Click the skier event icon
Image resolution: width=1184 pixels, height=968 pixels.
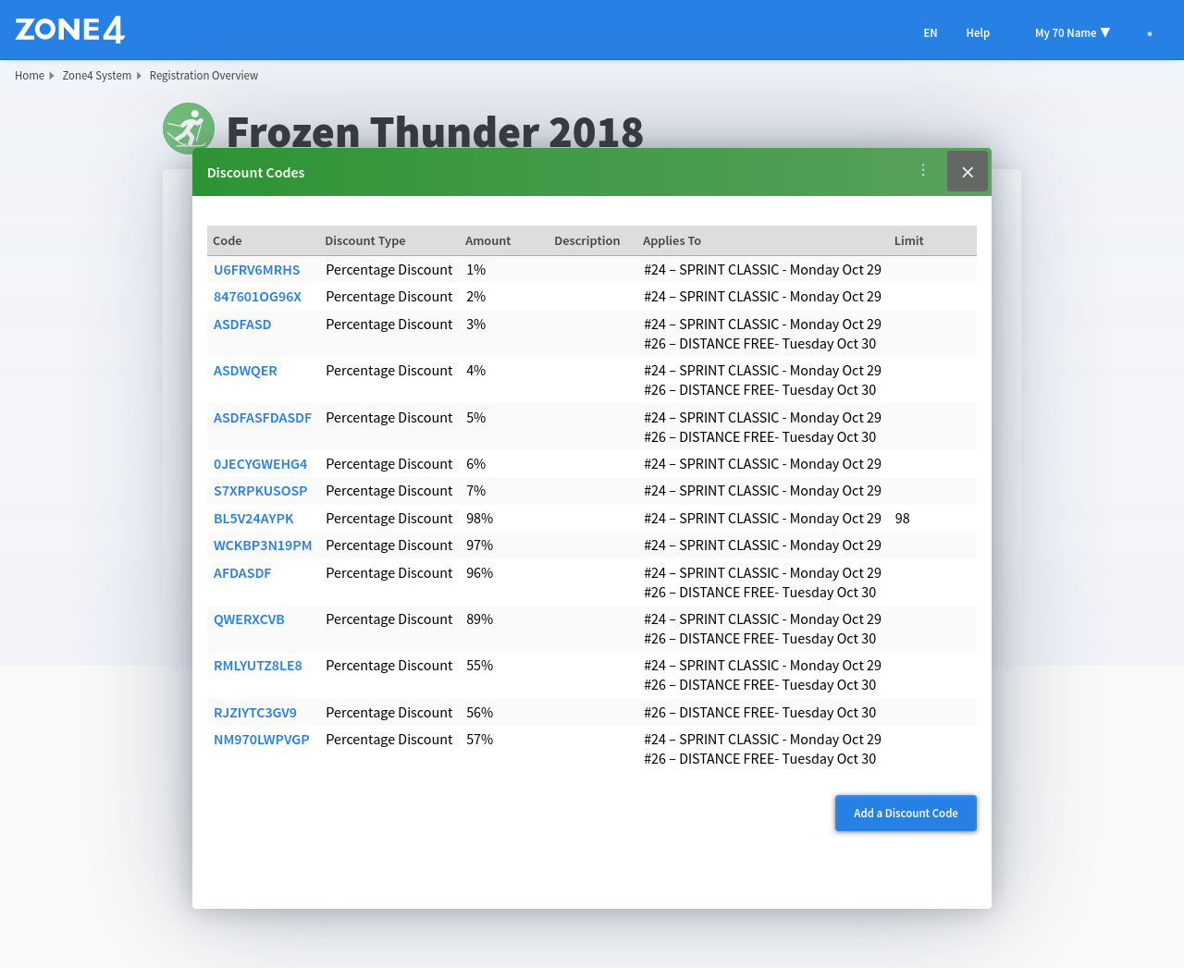[188, 128]
